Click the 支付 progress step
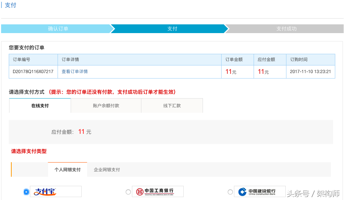The image size is (344, 200). 172,29
